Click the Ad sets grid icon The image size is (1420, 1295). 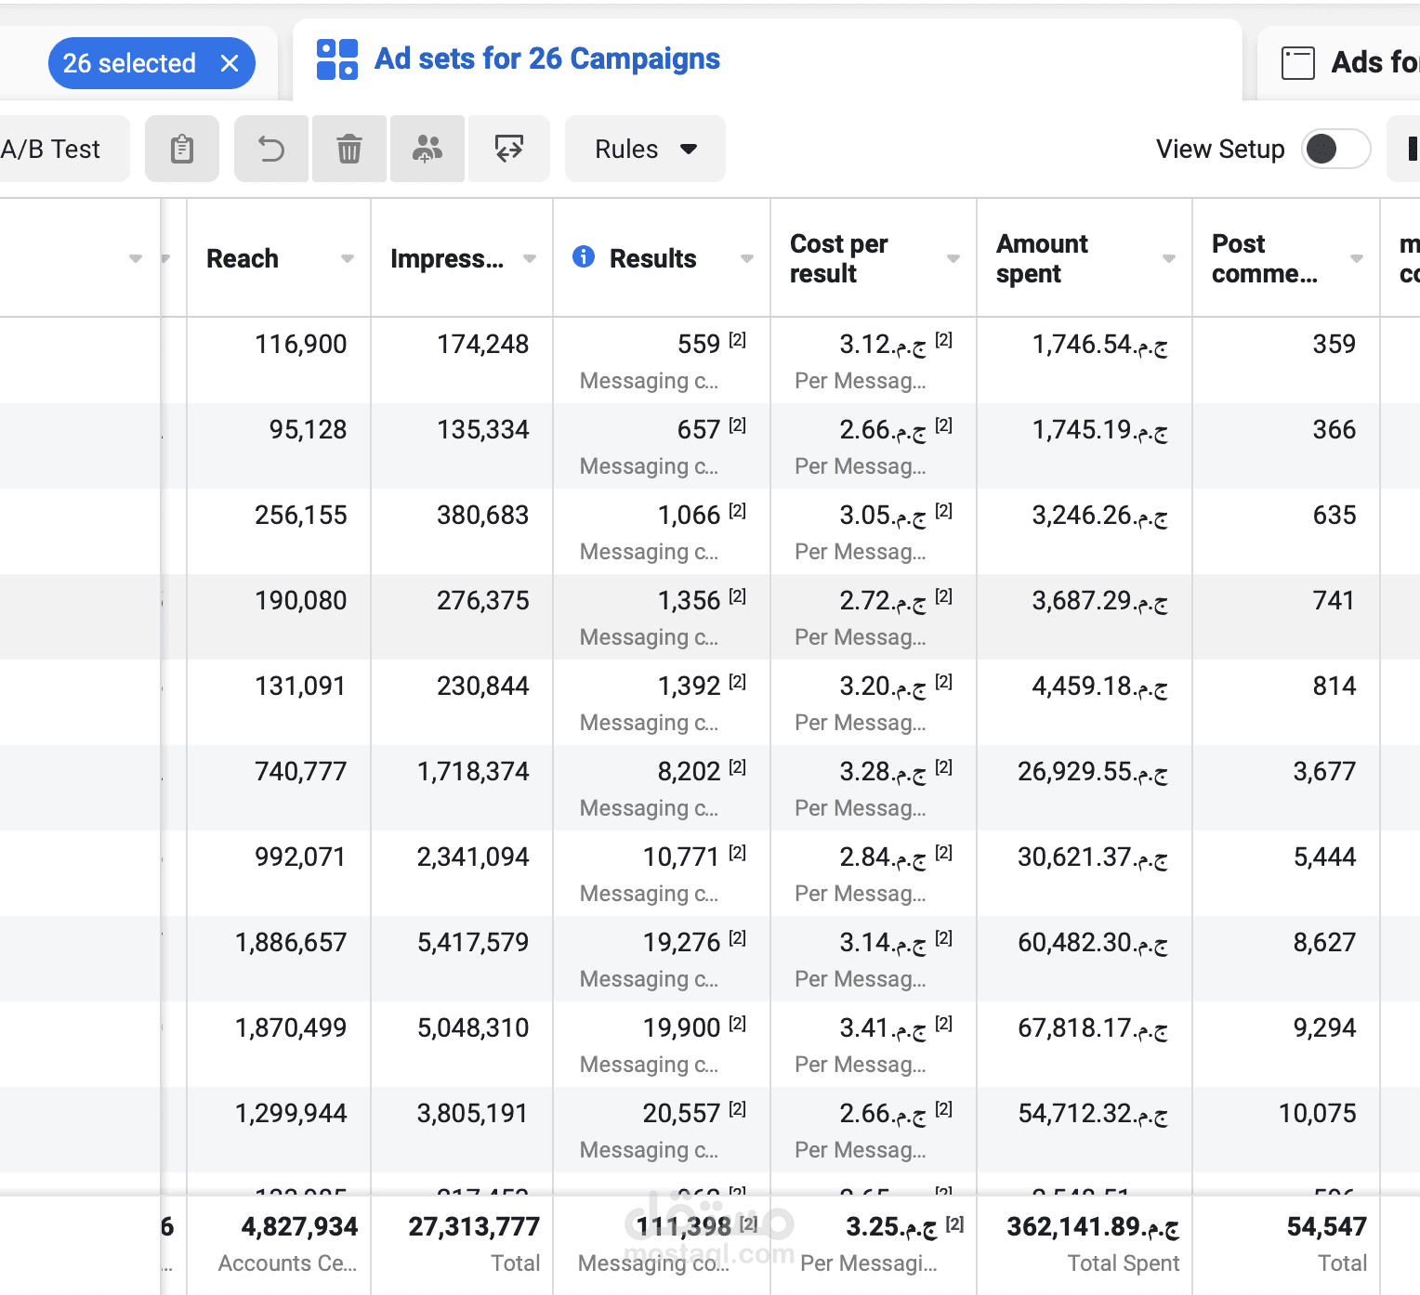(337, 59)
